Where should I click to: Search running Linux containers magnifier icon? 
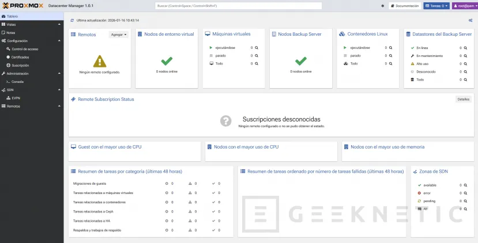(x=390, y=48)
